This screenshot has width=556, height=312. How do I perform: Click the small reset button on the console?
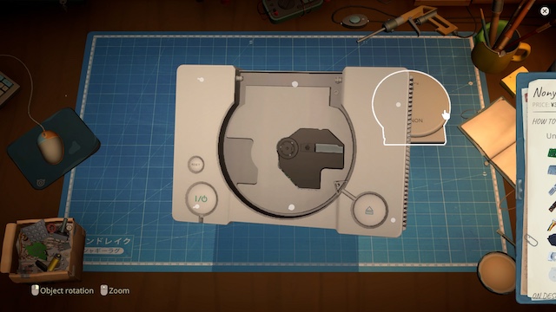pos(195,165)
